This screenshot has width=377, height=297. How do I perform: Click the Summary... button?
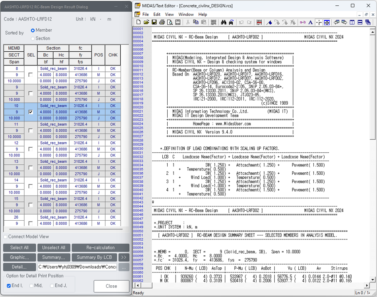[54, 257]
